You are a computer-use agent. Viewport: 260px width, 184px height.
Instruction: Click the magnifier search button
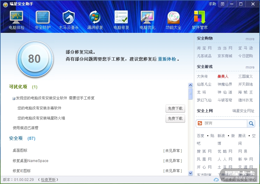click(251, 123)
